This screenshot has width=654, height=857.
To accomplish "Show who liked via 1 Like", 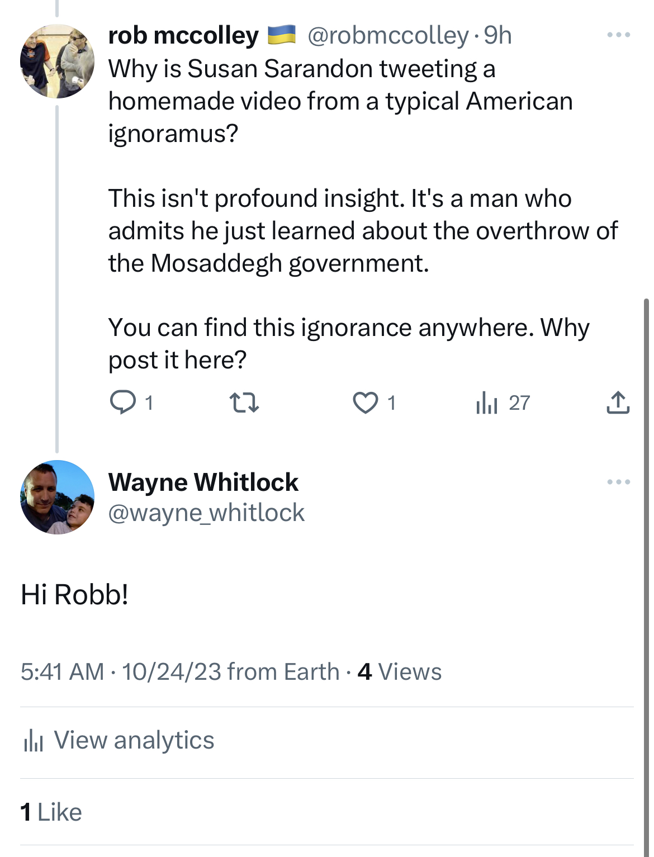I will coord(51,812).
